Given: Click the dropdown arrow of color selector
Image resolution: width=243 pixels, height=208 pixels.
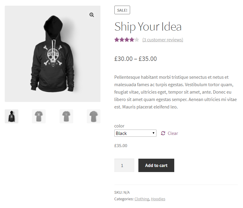Looking at the screenshot, I should pyautogui.click(x=154, y=133).
